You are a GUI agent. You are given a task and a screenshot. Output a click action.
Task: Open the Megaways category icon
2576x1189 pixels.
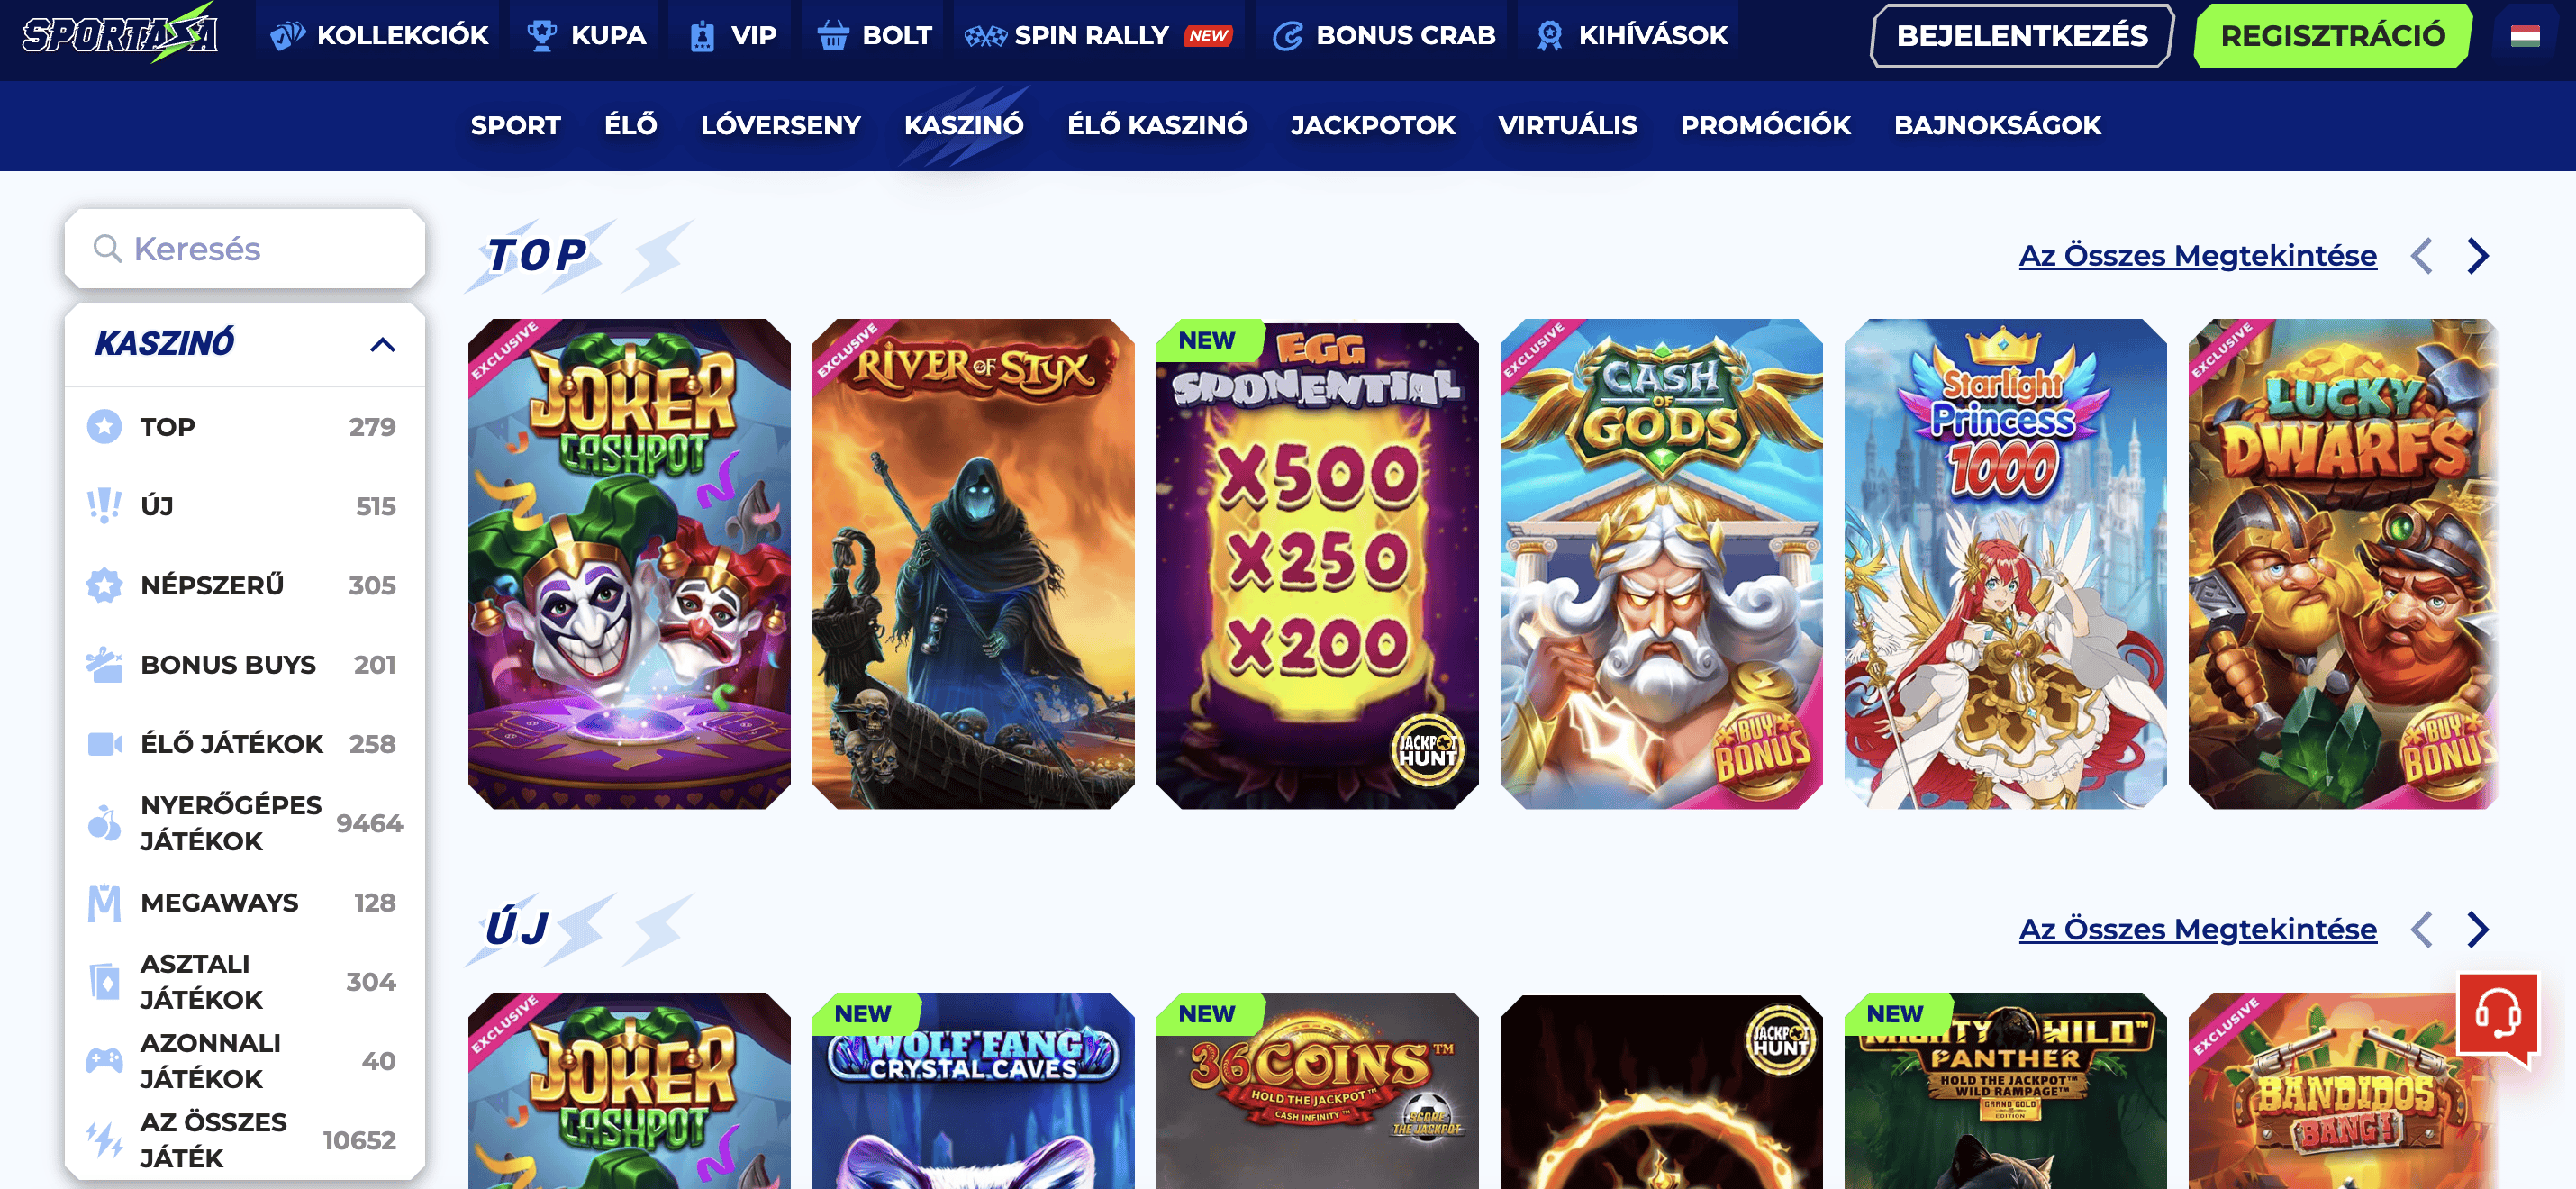point(104,903)
